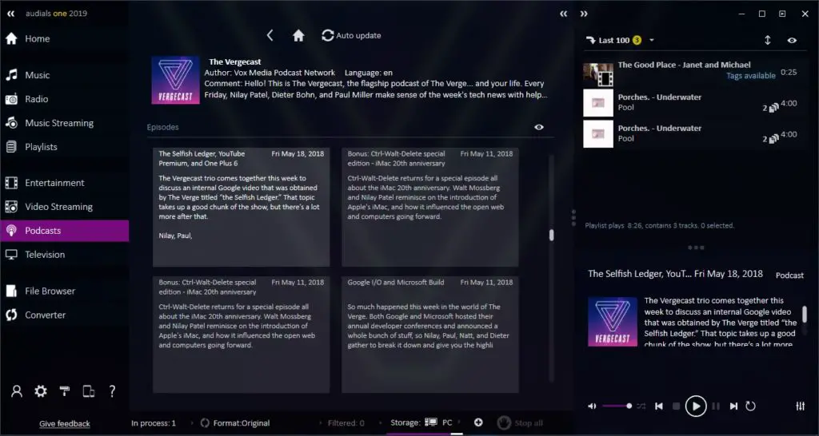
Task: Open the help question mark icon
Action: click(x=112, y=391)
